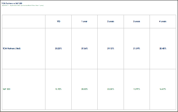Screen dimensions: 178x112
Task: Select the 'YTD' column header
Action: 59,21
